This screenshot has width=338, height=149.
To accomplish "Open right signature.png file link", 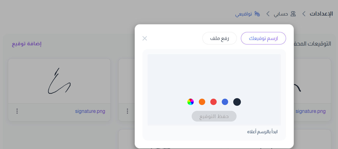I will pyautogui.click(x=310, y=111).
